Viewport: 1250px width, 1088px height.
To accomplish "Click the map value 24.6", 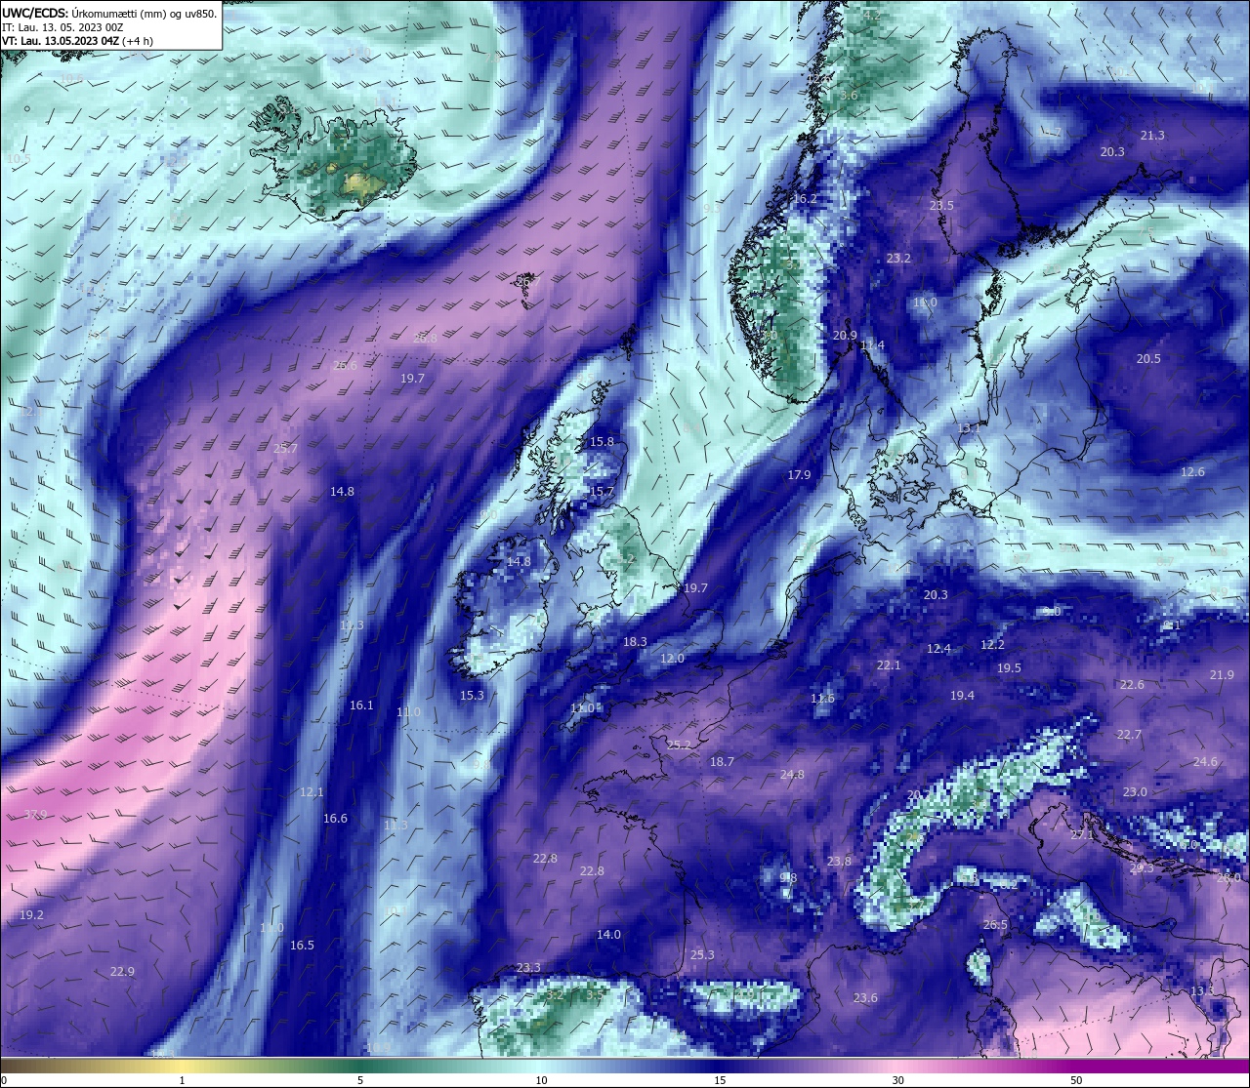I will [1205, 762].
